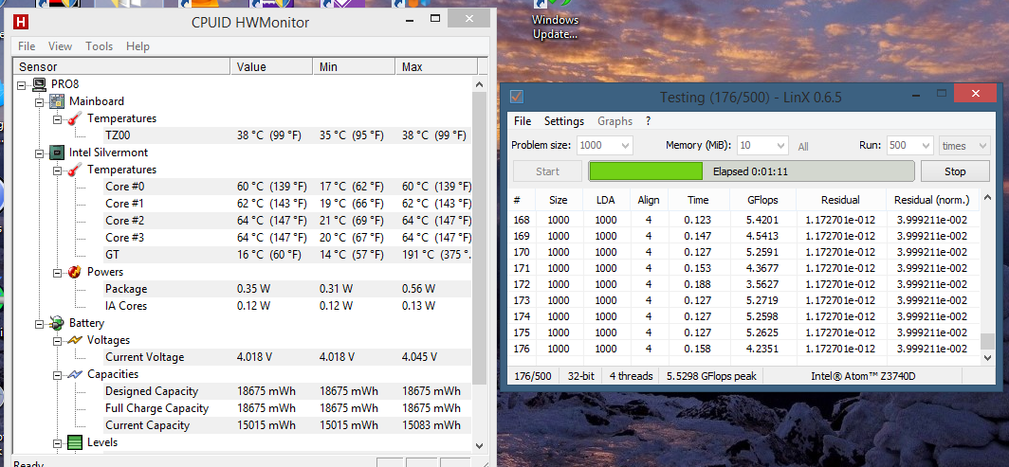Click the Max column header in HWMonitor
Screen dimensions: 1009x467
tap(437, 67)
